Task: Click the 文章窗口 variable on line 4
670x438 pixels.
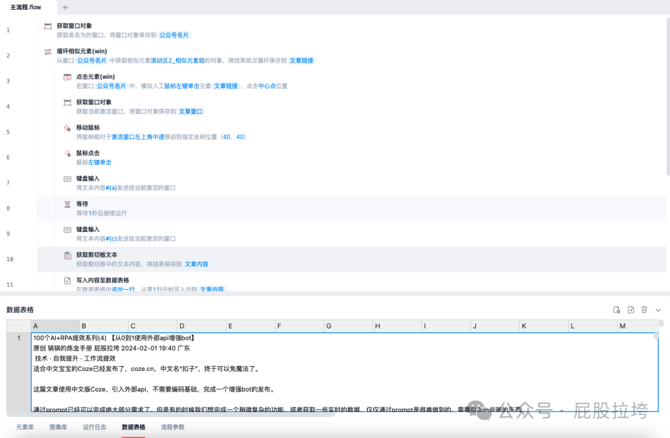Action: 190,112
